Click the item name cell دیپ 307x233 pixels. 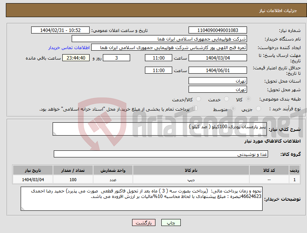point(191,180)
